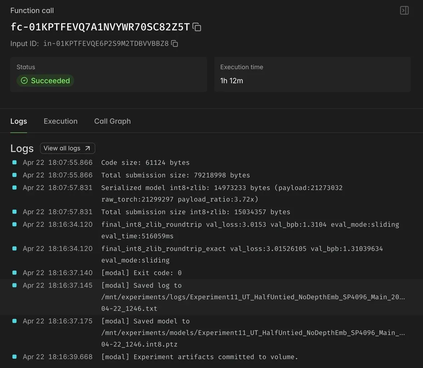Open the Call Graph tab
The image size is (423, 368).
coord(113,122)
